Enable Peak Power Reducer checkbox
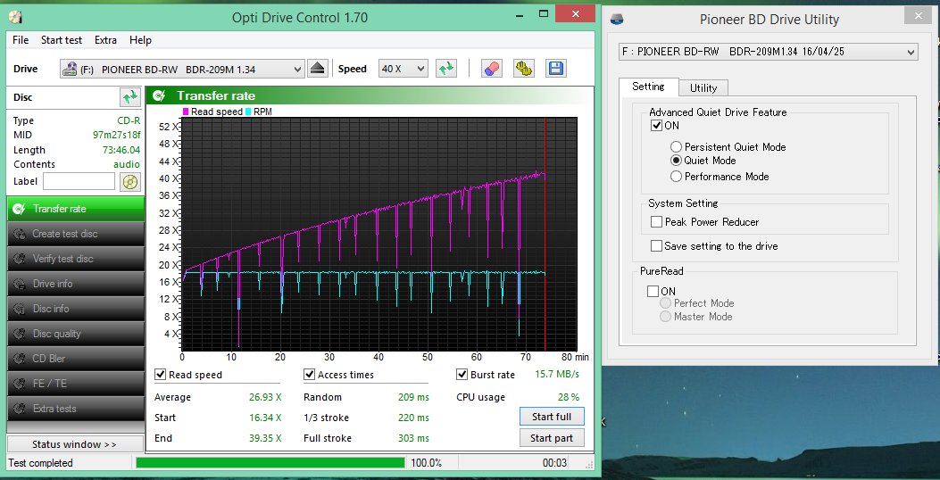Viewport: 940px width, 480px height. click(656, 222)
